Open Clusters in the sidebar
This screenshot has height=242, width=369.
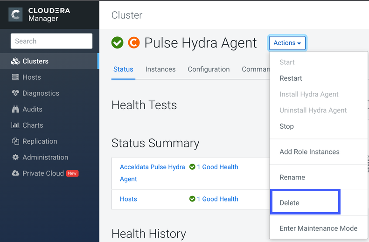coord(49,61)
